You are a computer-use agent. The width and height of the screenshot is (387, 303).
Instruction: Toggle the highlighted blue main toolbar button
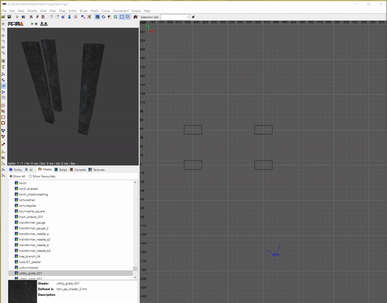(x=97, y=17)
